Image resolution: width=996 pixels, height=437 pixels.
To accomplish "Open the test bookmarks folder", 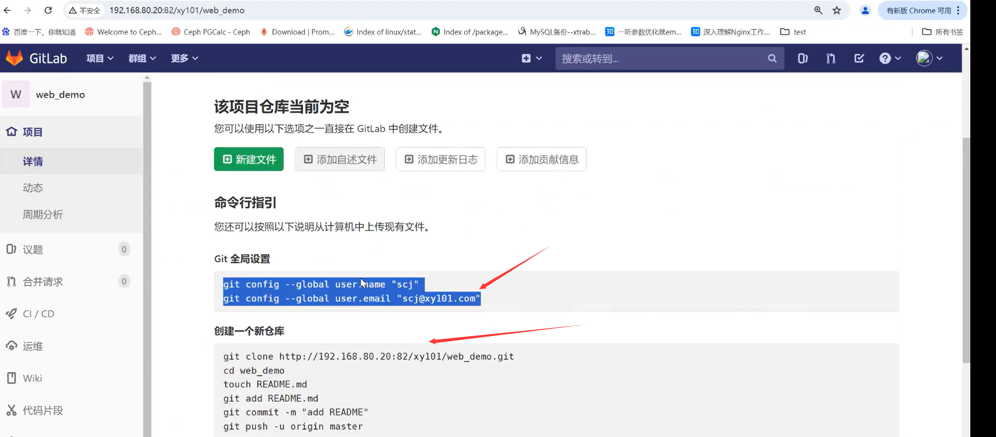I will click(793, 32).
